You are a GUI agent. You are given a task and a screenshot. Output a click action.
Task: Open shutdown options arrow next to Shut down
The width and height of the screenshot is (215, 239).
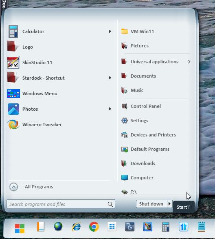170,204
